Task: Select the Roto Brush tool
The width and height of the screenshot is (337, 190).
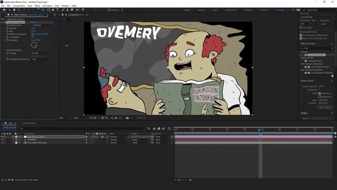Action: point(77,10)
